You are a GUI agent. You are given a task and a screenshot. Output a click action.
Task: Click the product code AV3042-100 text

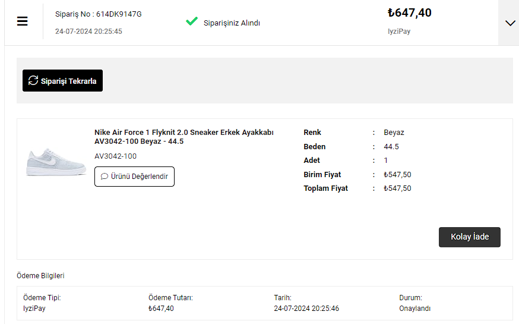click(115, 156)
